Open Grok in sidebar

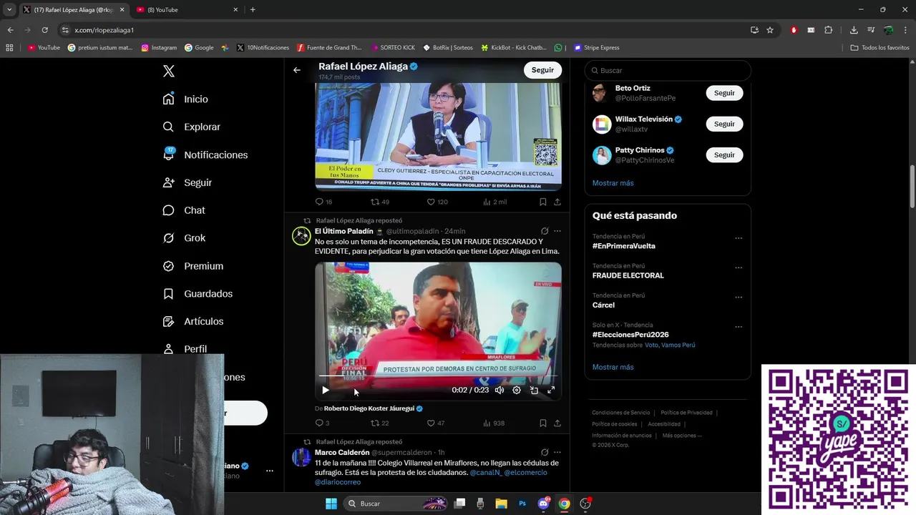(184, 237)
